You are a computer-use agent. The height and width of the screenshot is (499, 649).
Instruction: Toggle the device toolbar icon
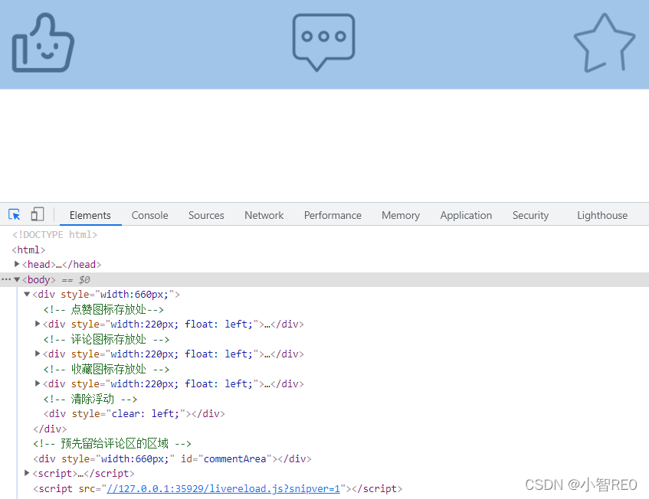(38, 214)
